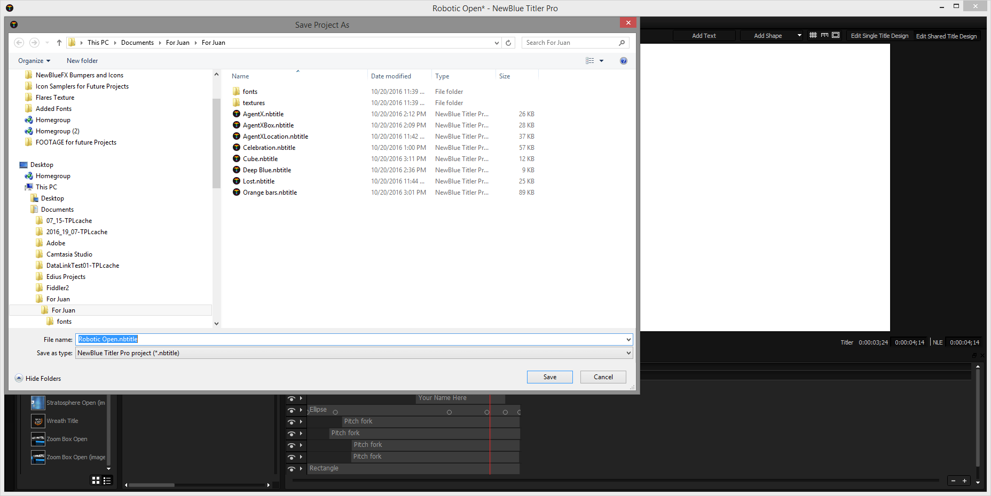Expand the chevron after Documents in breadcrumb
Image resolution: width=991 pixels, height=496 pixels.
point(160,43)
